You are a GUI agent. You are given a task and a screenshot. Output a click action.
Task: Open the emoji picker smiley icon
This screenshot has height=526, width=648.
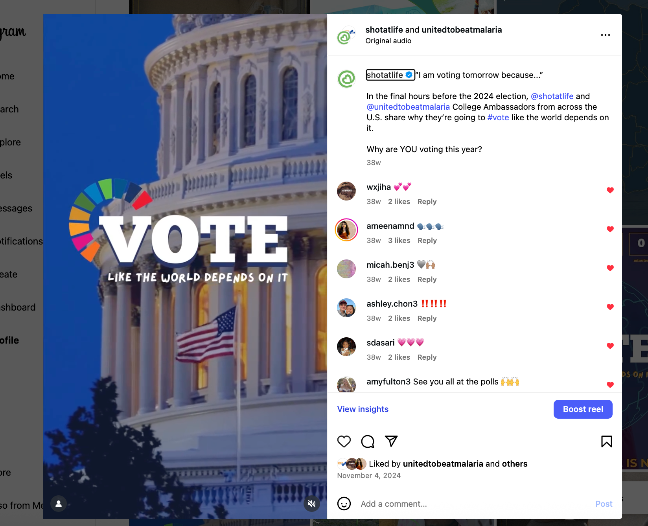coord(344,504)
